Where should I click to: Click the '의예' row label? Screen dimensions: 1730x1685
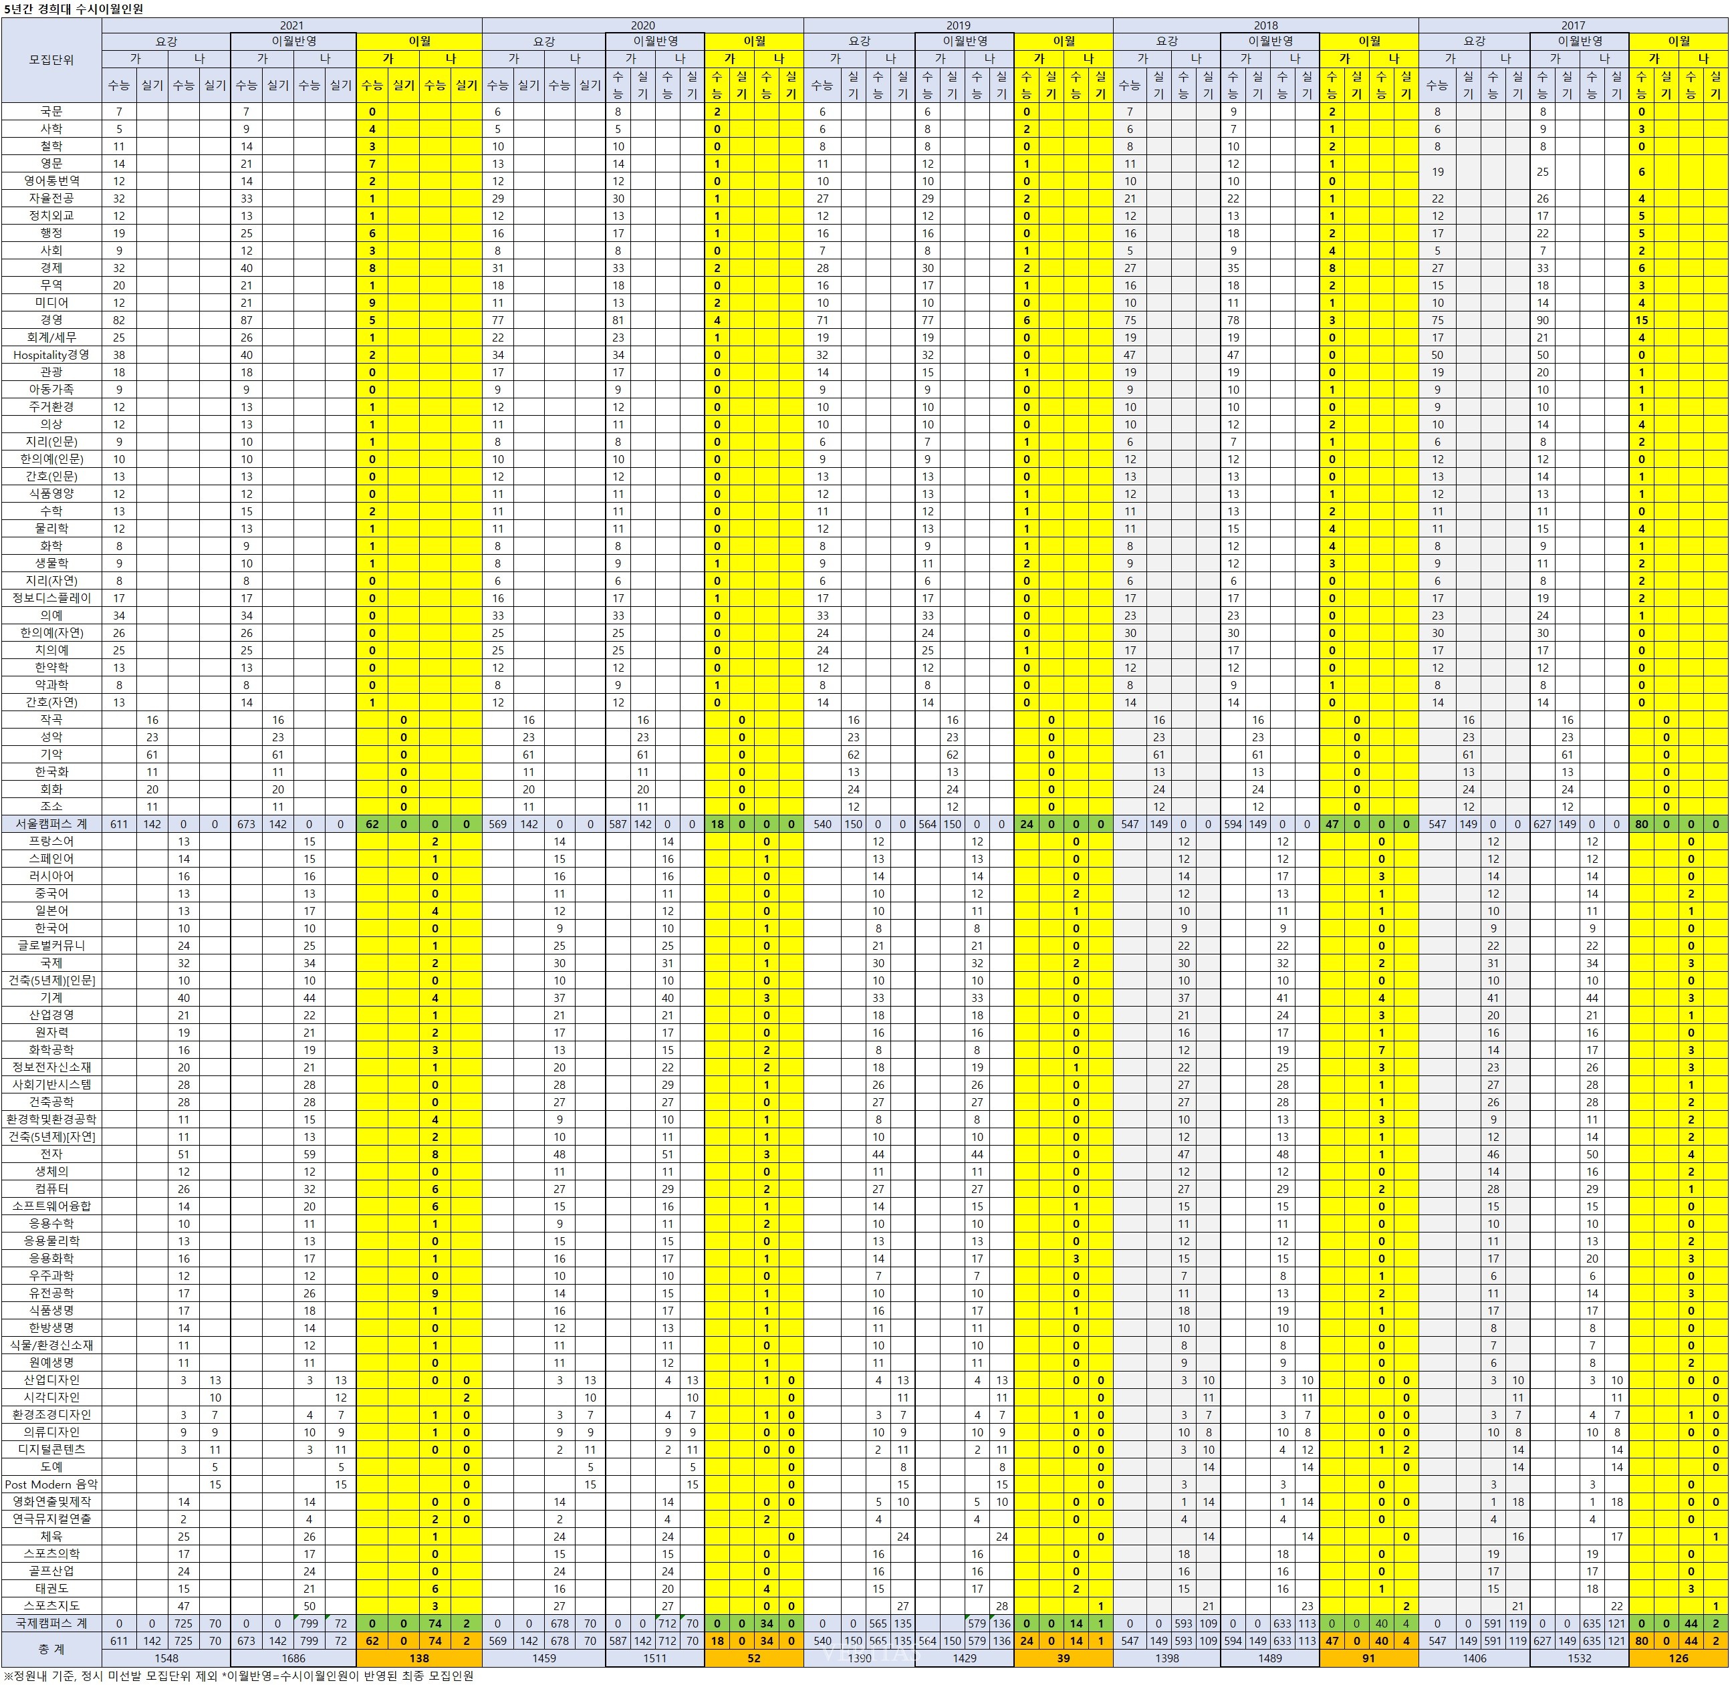[x=51, y=615]
